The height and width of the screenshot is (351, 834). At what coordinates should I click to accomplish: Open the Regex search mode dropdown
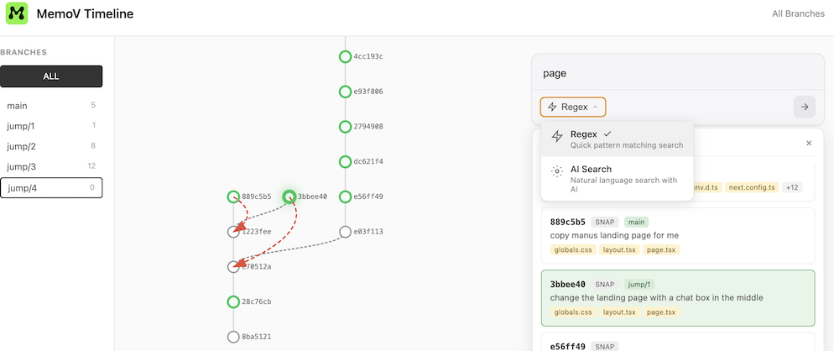573,107
